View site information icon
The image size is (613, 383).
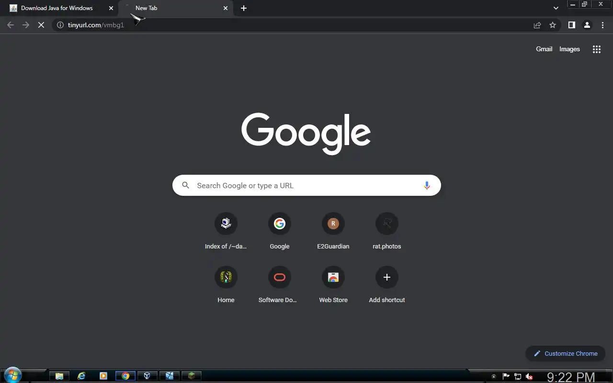tap(60, 25)
